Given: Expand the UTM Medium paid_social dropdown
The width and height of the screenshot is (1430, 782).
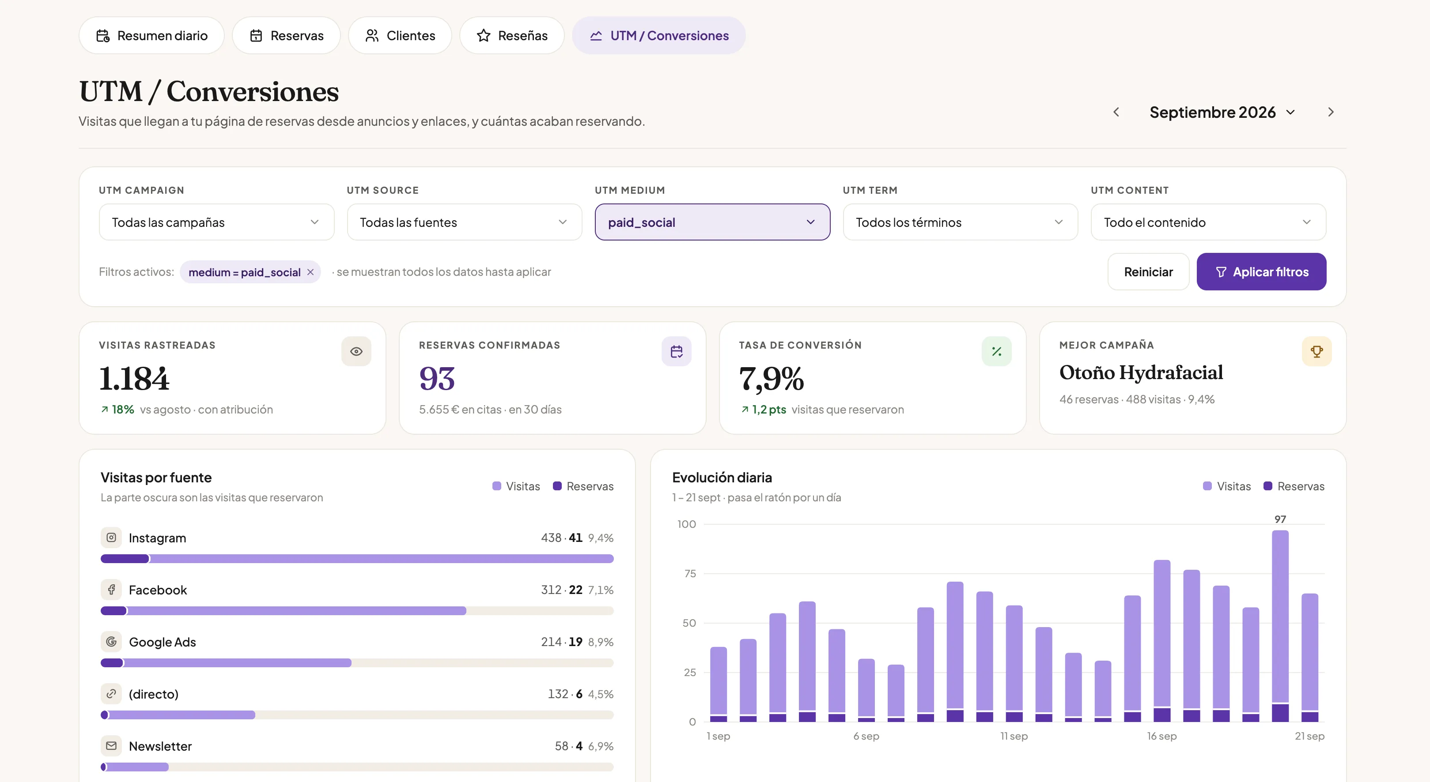Looking at the screenshot, I should 712,222.
